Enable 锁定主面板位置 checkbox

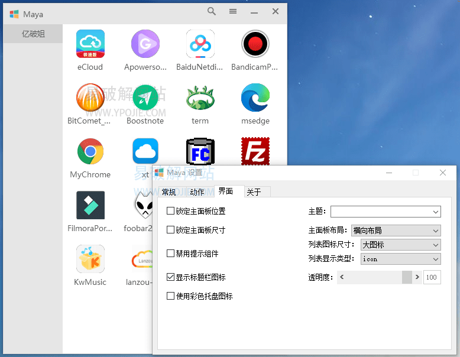[x=170, y=211]
